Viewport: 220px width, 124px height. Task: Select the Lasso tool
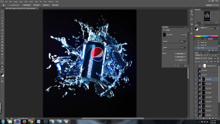(x=2, y=18)
